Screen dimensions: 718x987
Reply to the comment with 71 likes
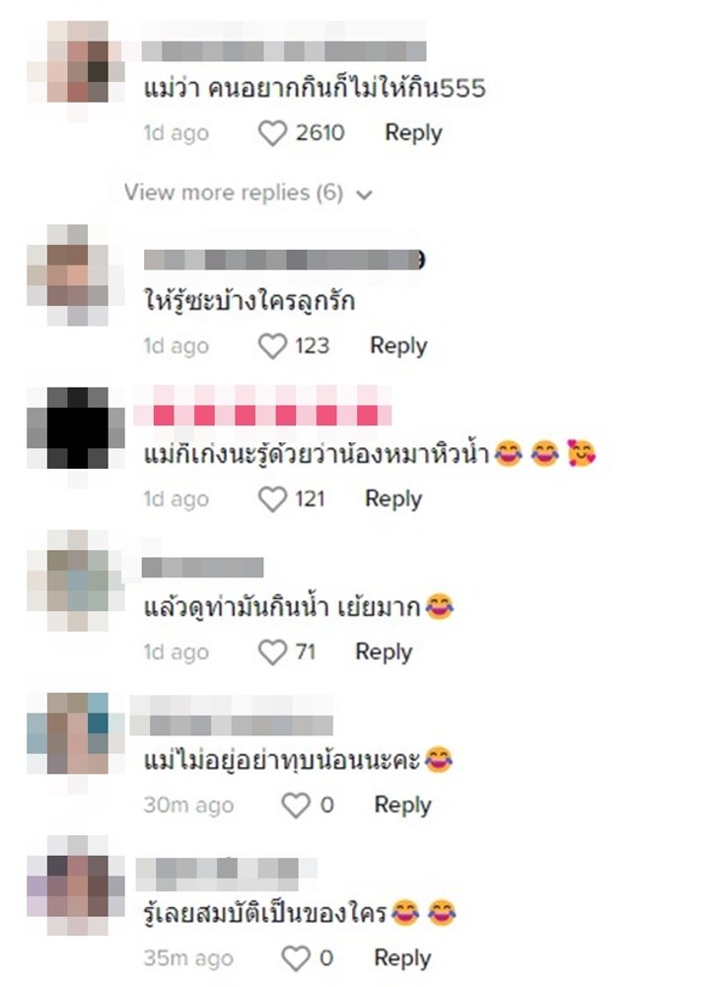point(384,652)
